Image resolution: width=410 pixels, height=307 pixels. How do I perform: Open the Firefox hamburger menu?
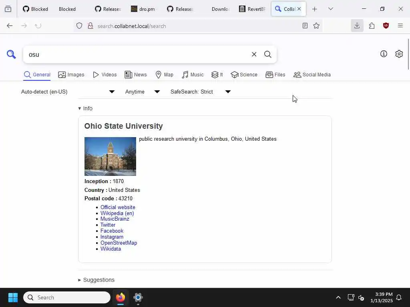pyautogui.click(x=400, y=26)
